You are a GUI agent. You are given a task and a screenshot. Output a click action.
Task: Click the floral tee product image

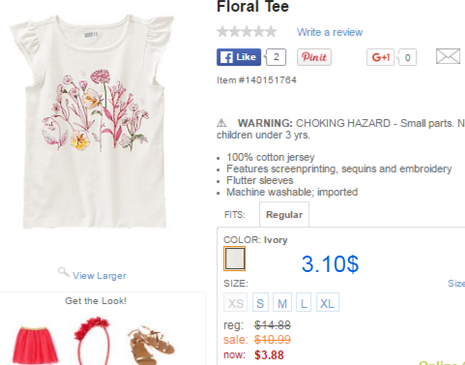click(93, 123)
